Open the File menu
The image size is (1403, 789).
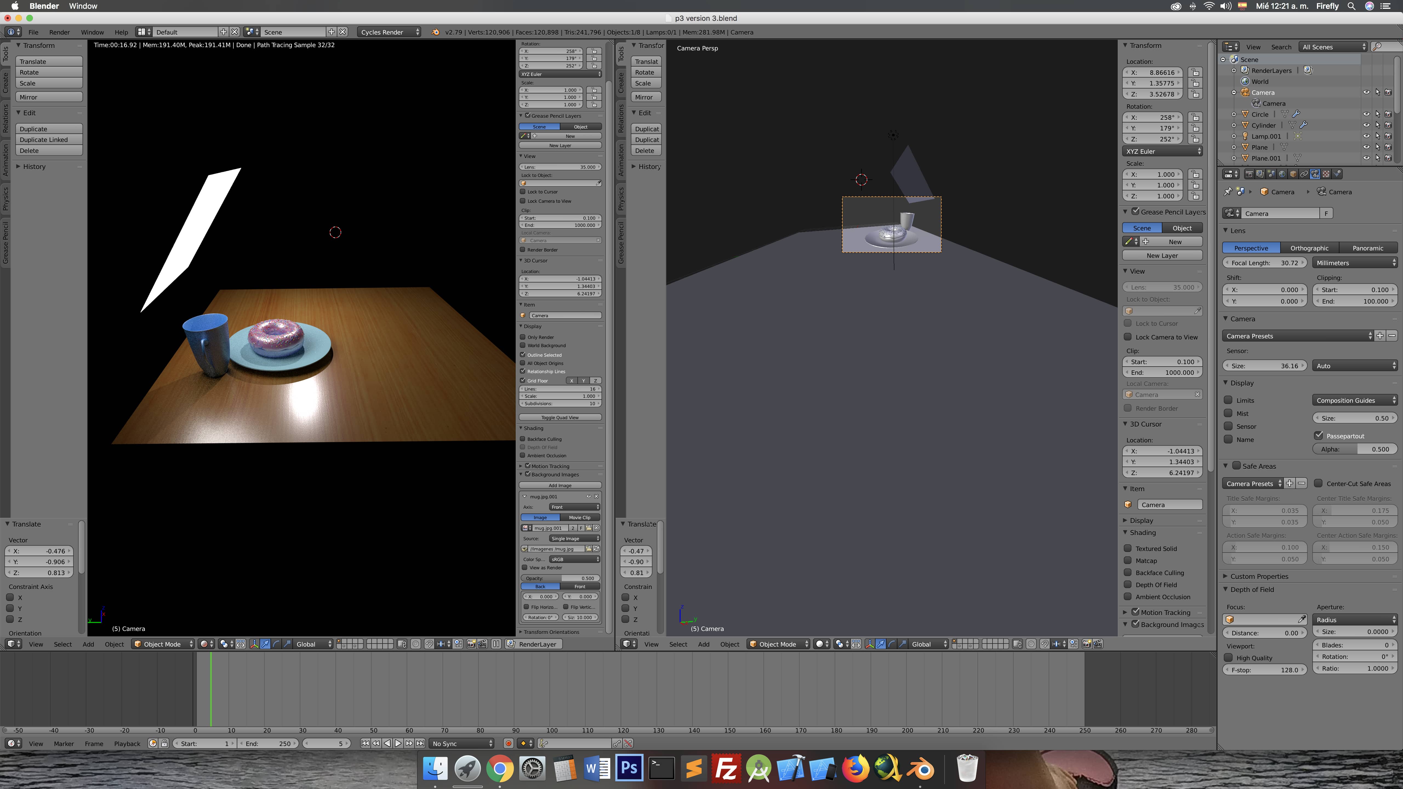tap(33, 32)
